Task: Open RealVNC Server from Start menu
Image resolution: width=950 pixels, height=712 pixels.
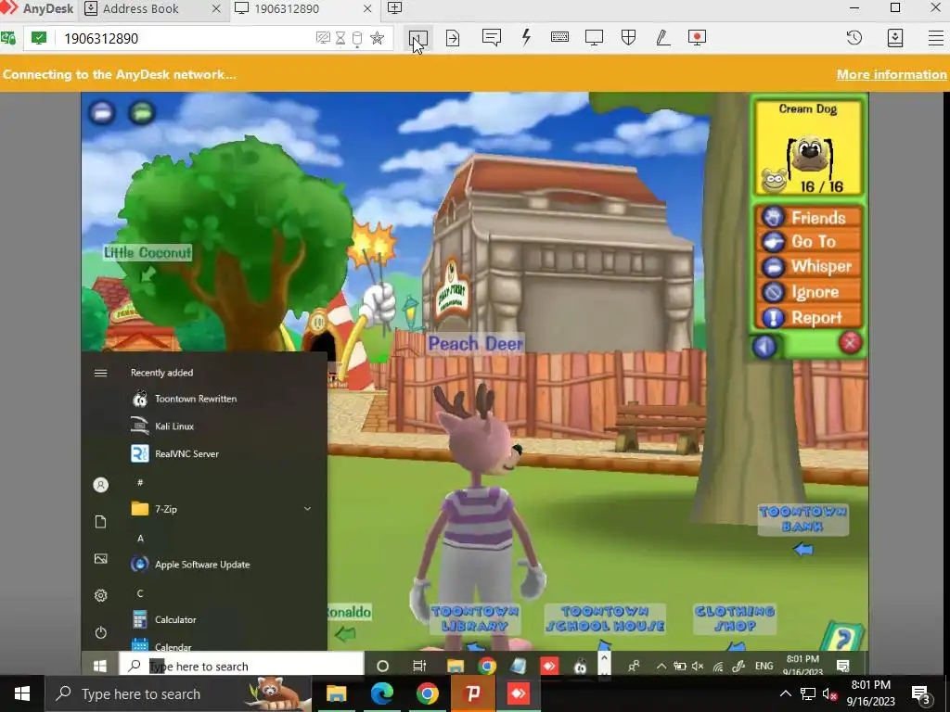Action: pos(186,453)
